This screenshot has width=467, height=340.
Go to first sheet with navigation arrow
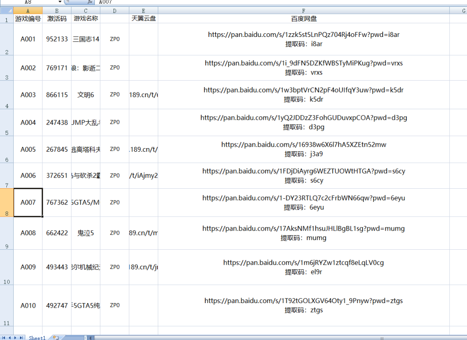click(x=4, y=338)
